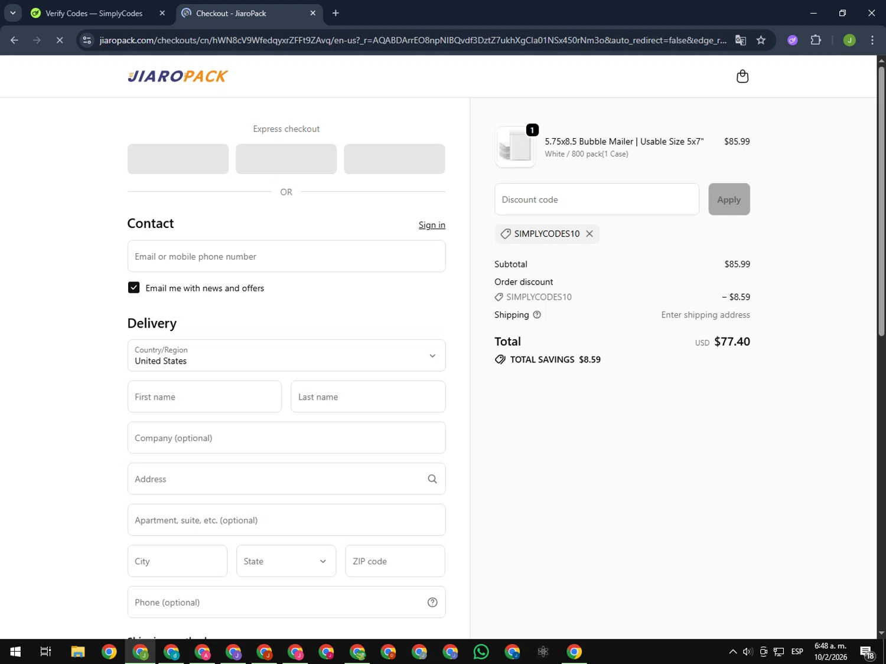The image size is (886, 664).
Task: Click the Company (optional) field
Action: (286, 438)
